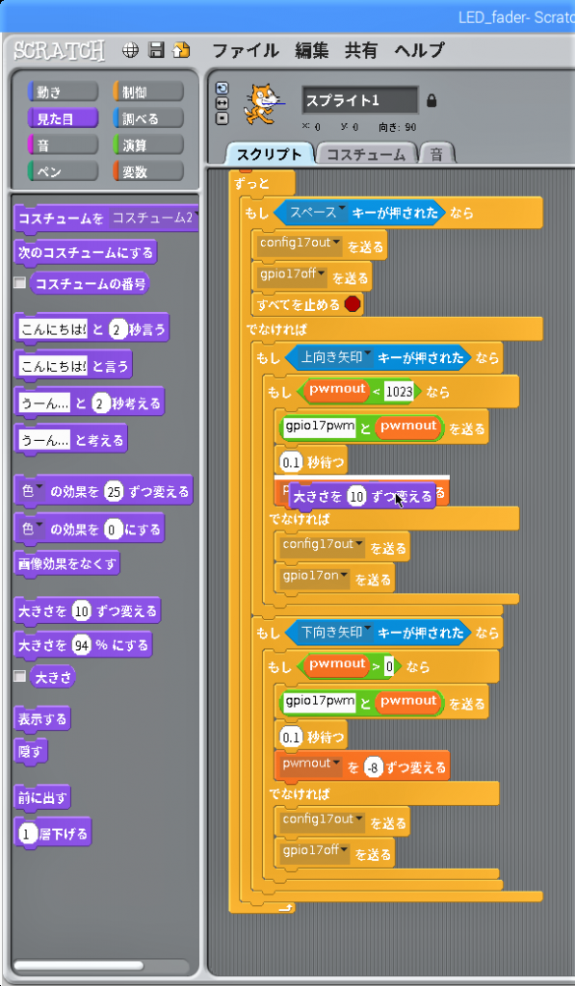
Task: Click the save floppy disk icon
Action: click(156, 50)
